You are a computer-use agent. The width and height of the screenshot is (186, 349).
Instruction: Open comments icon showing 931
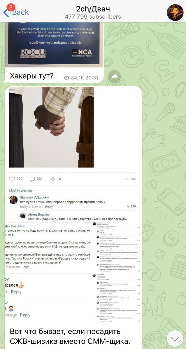coord(32,179)
